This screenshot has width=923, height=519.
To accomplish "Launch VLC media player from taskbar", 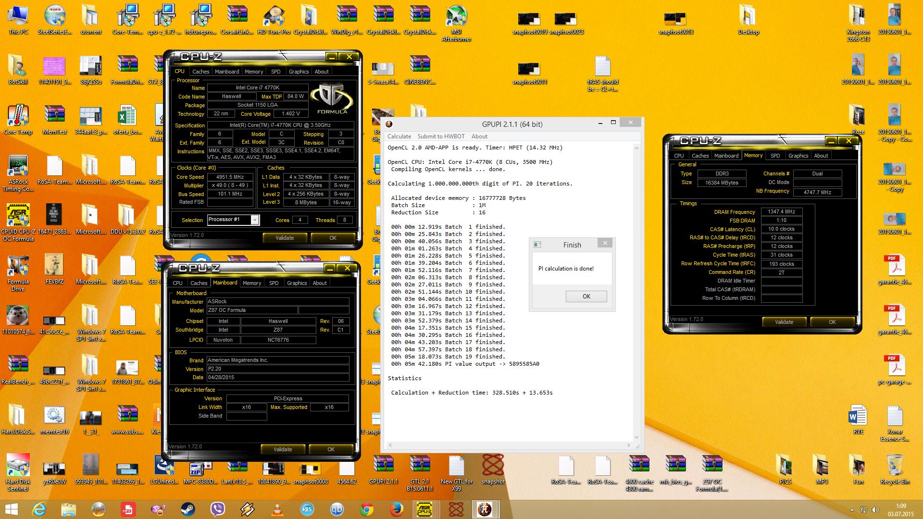I will 277,509.
